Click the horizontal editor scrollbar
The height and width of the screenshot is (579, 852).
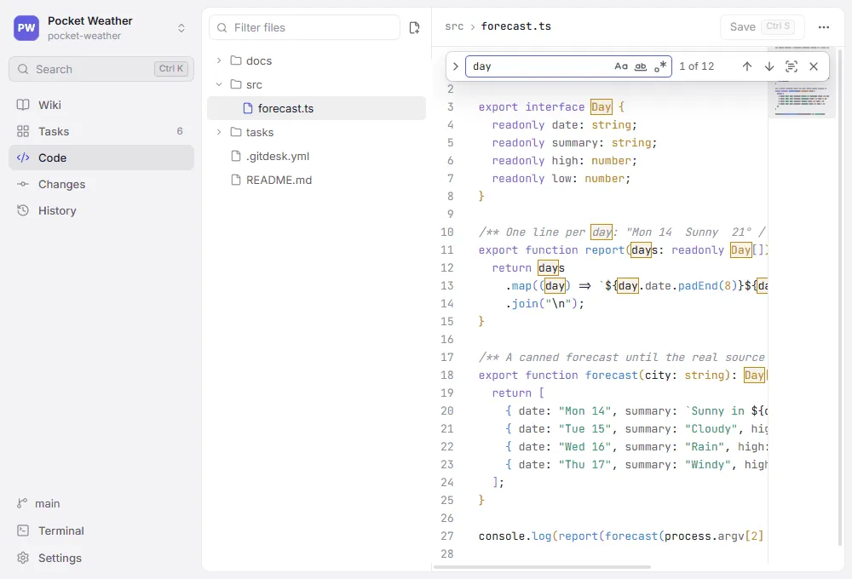542,566
